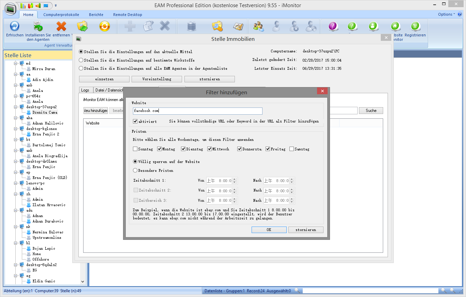This screenshot has height=297, width=466.
Task: Click the Website URL input field
Action: (198, 111)
